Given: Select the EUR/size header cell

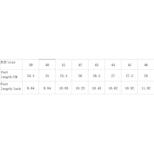Looking at the screenshot, I should pyautogui.click(x=11, y=64).
